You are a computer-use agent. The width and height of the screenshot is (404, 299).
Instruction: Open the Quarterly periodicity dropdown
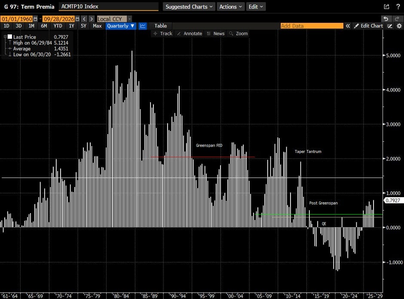121,26
